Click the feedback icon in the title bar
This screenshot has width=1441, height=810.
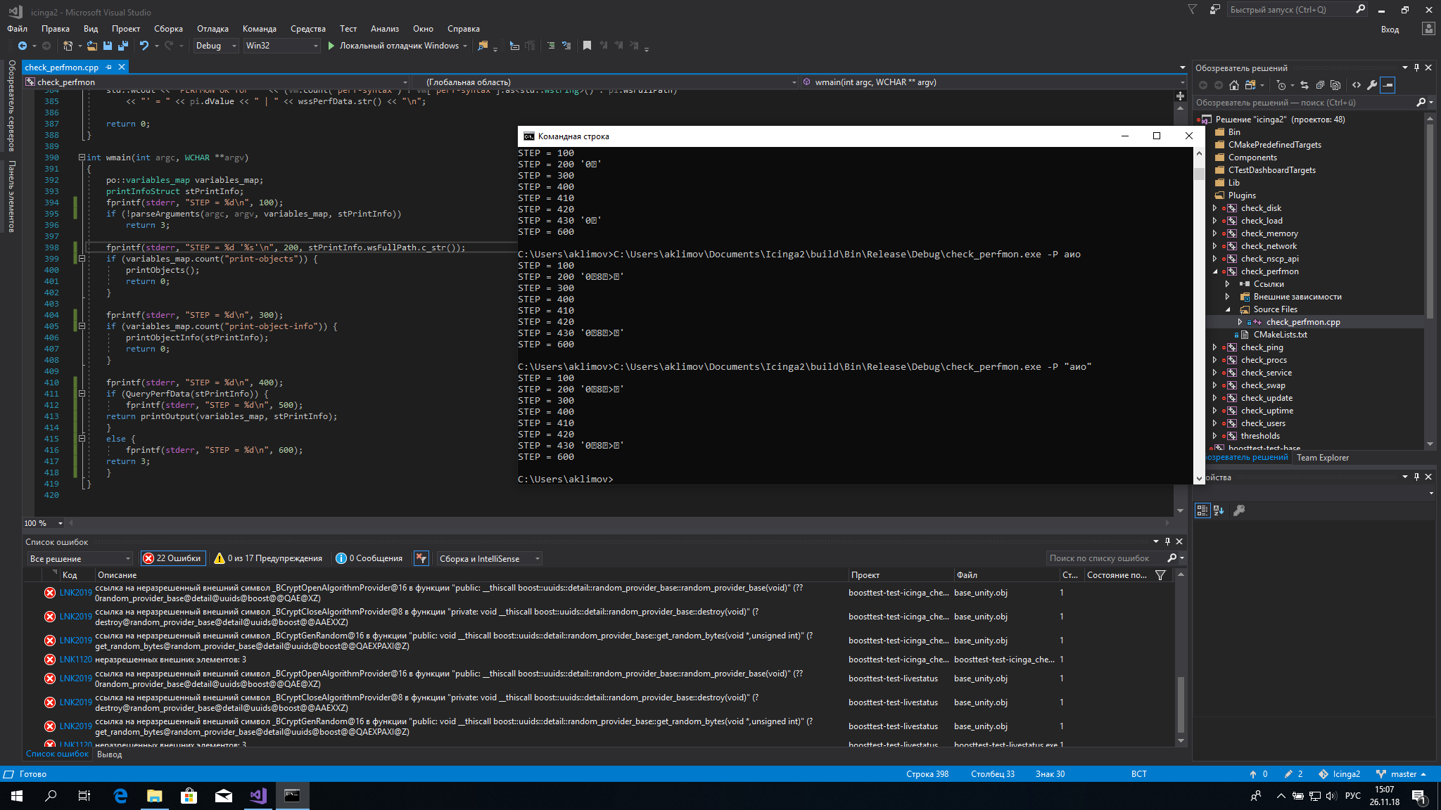coord(1215,10)
